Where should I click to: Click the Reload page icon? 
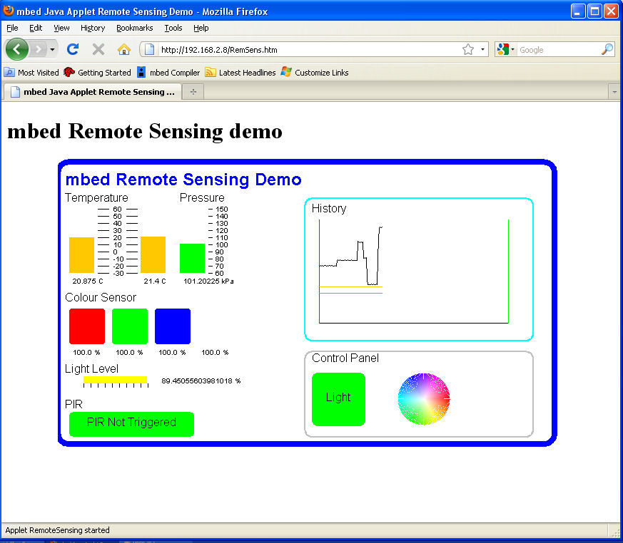[x=72, y=49]
